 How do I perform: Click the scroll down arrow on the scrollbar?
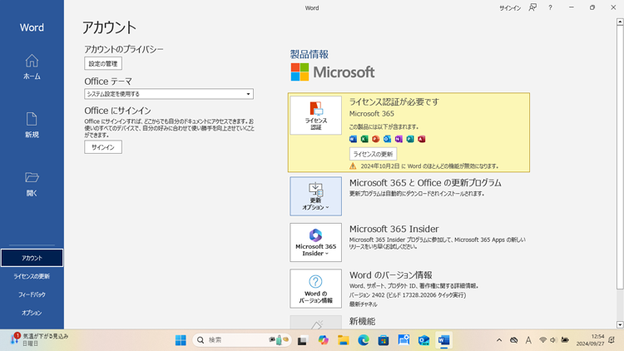[x=620, y=324]
